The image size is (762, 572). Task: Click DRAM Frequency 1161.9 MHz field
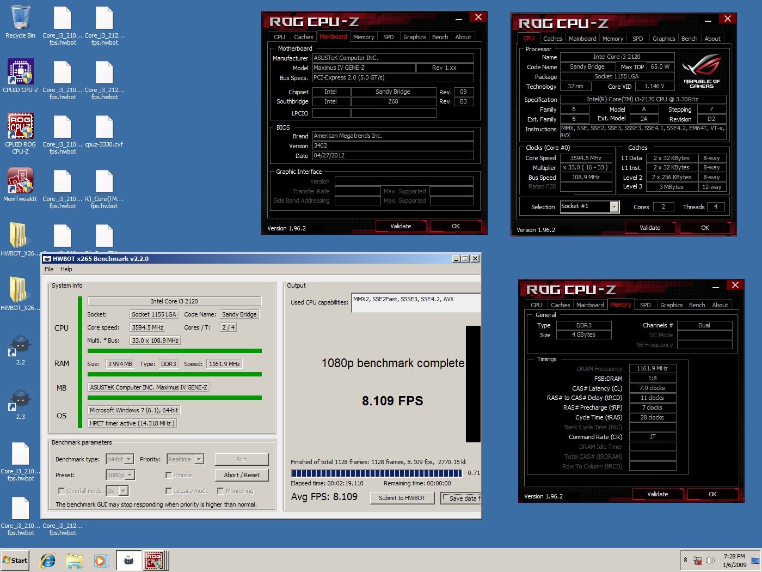point(652,369)
